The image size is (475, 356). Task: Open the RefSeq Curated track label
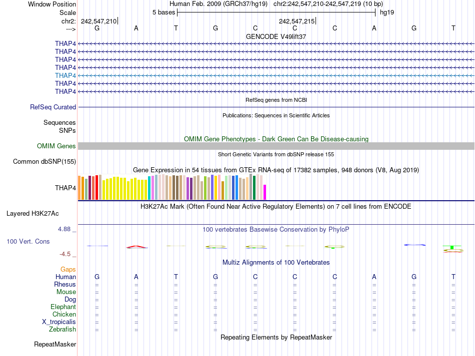[x=53, y=107]
